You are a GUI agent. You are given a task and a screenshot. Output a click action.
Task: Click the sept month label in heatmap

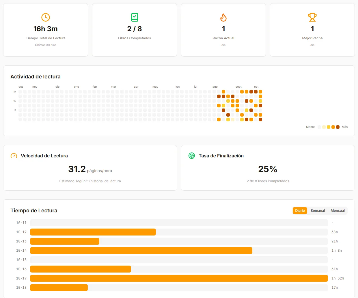pos(238,87)
